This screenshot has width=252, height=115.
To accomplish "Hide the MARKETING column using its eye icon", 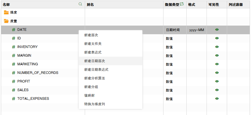I will click(x=217, y=64).
